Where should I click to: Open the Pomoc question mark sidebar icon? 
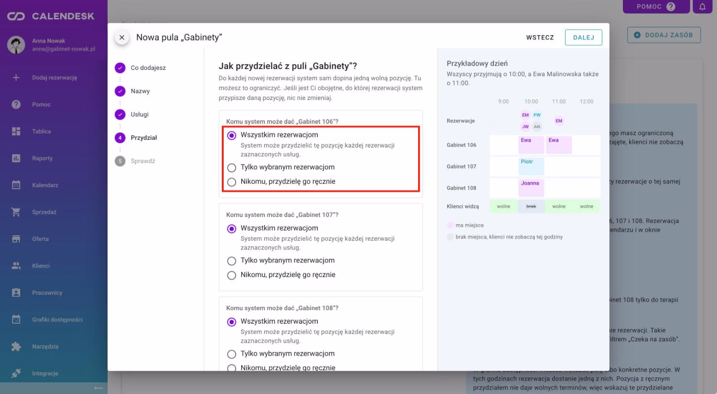(16, 104)
